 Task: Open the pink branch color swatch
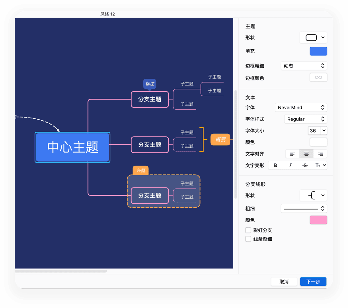coord(318,220)
